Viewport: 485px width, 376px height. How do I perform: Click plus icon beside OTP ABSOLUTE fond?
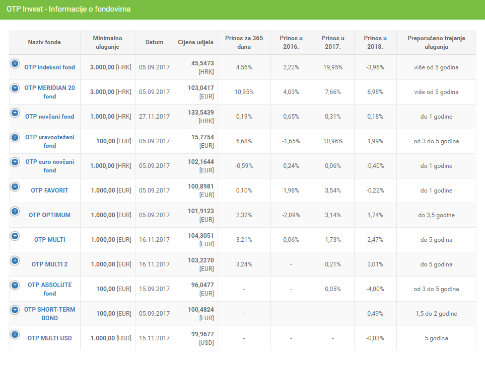click(x=15, y=285)
